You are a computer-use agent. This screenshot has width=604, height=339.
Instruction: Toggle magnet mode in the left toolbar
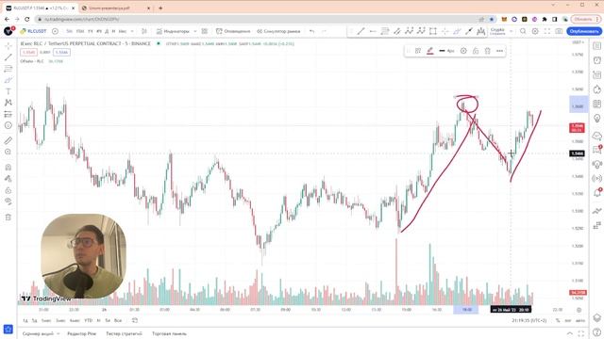8,168
